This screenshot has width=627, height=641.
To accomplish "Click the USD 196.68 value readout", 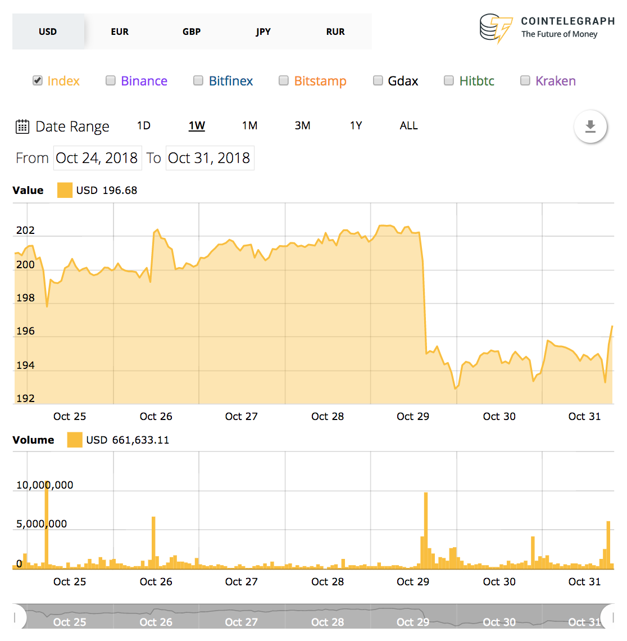I will pos(107,191).
